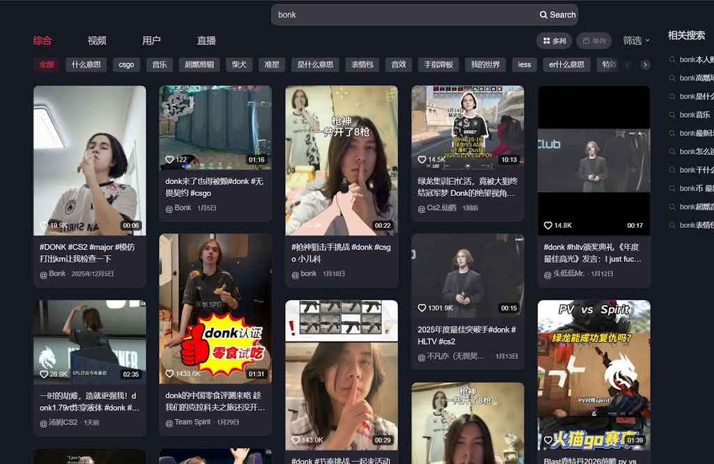Select the 手指滑板 filter chip
The image size is (714, 464).
pos(439,65)
